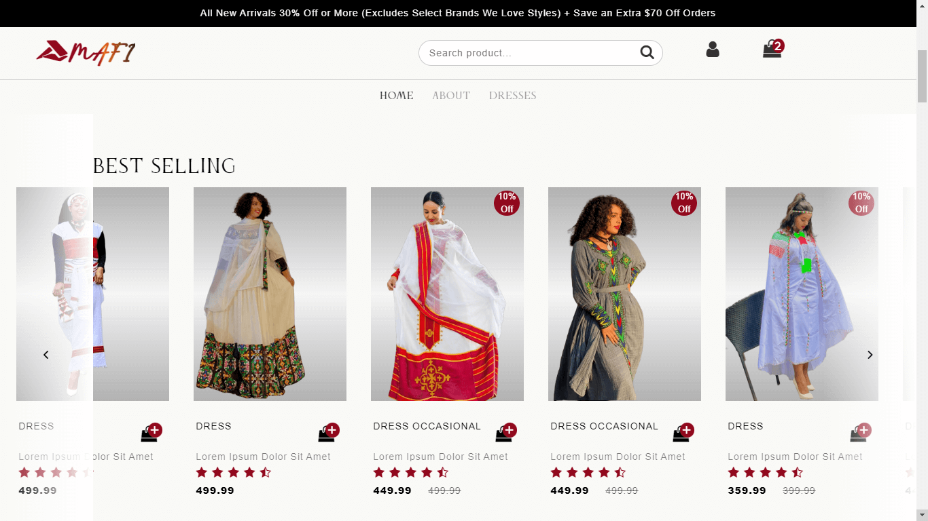
Task: Open the red and white dress image
Action: coord(447,294)
